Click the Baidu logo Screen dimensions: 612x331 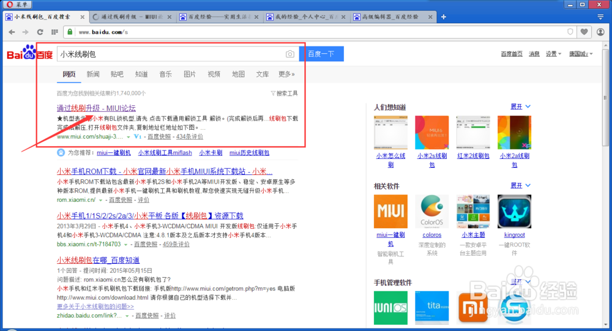[29, 53]
